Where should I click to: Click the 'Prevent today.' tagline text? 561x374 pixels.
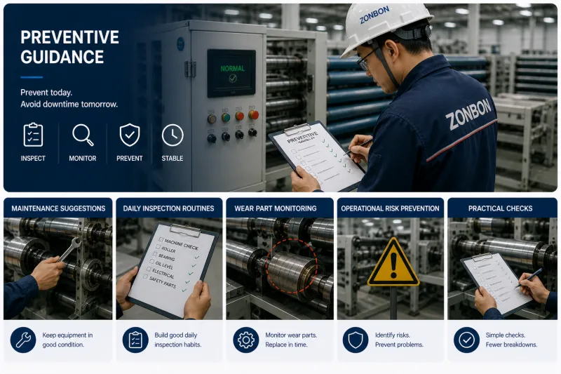click(x=46, y=93)
